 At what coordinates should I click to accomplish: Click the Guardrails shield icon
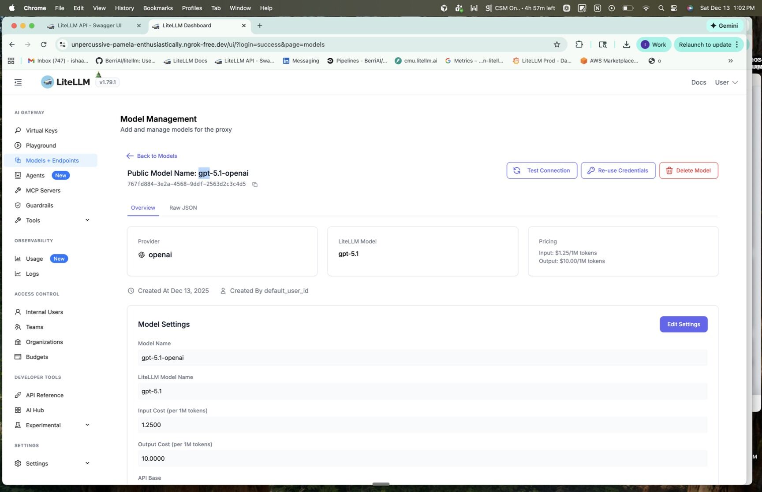click(18, 205)
